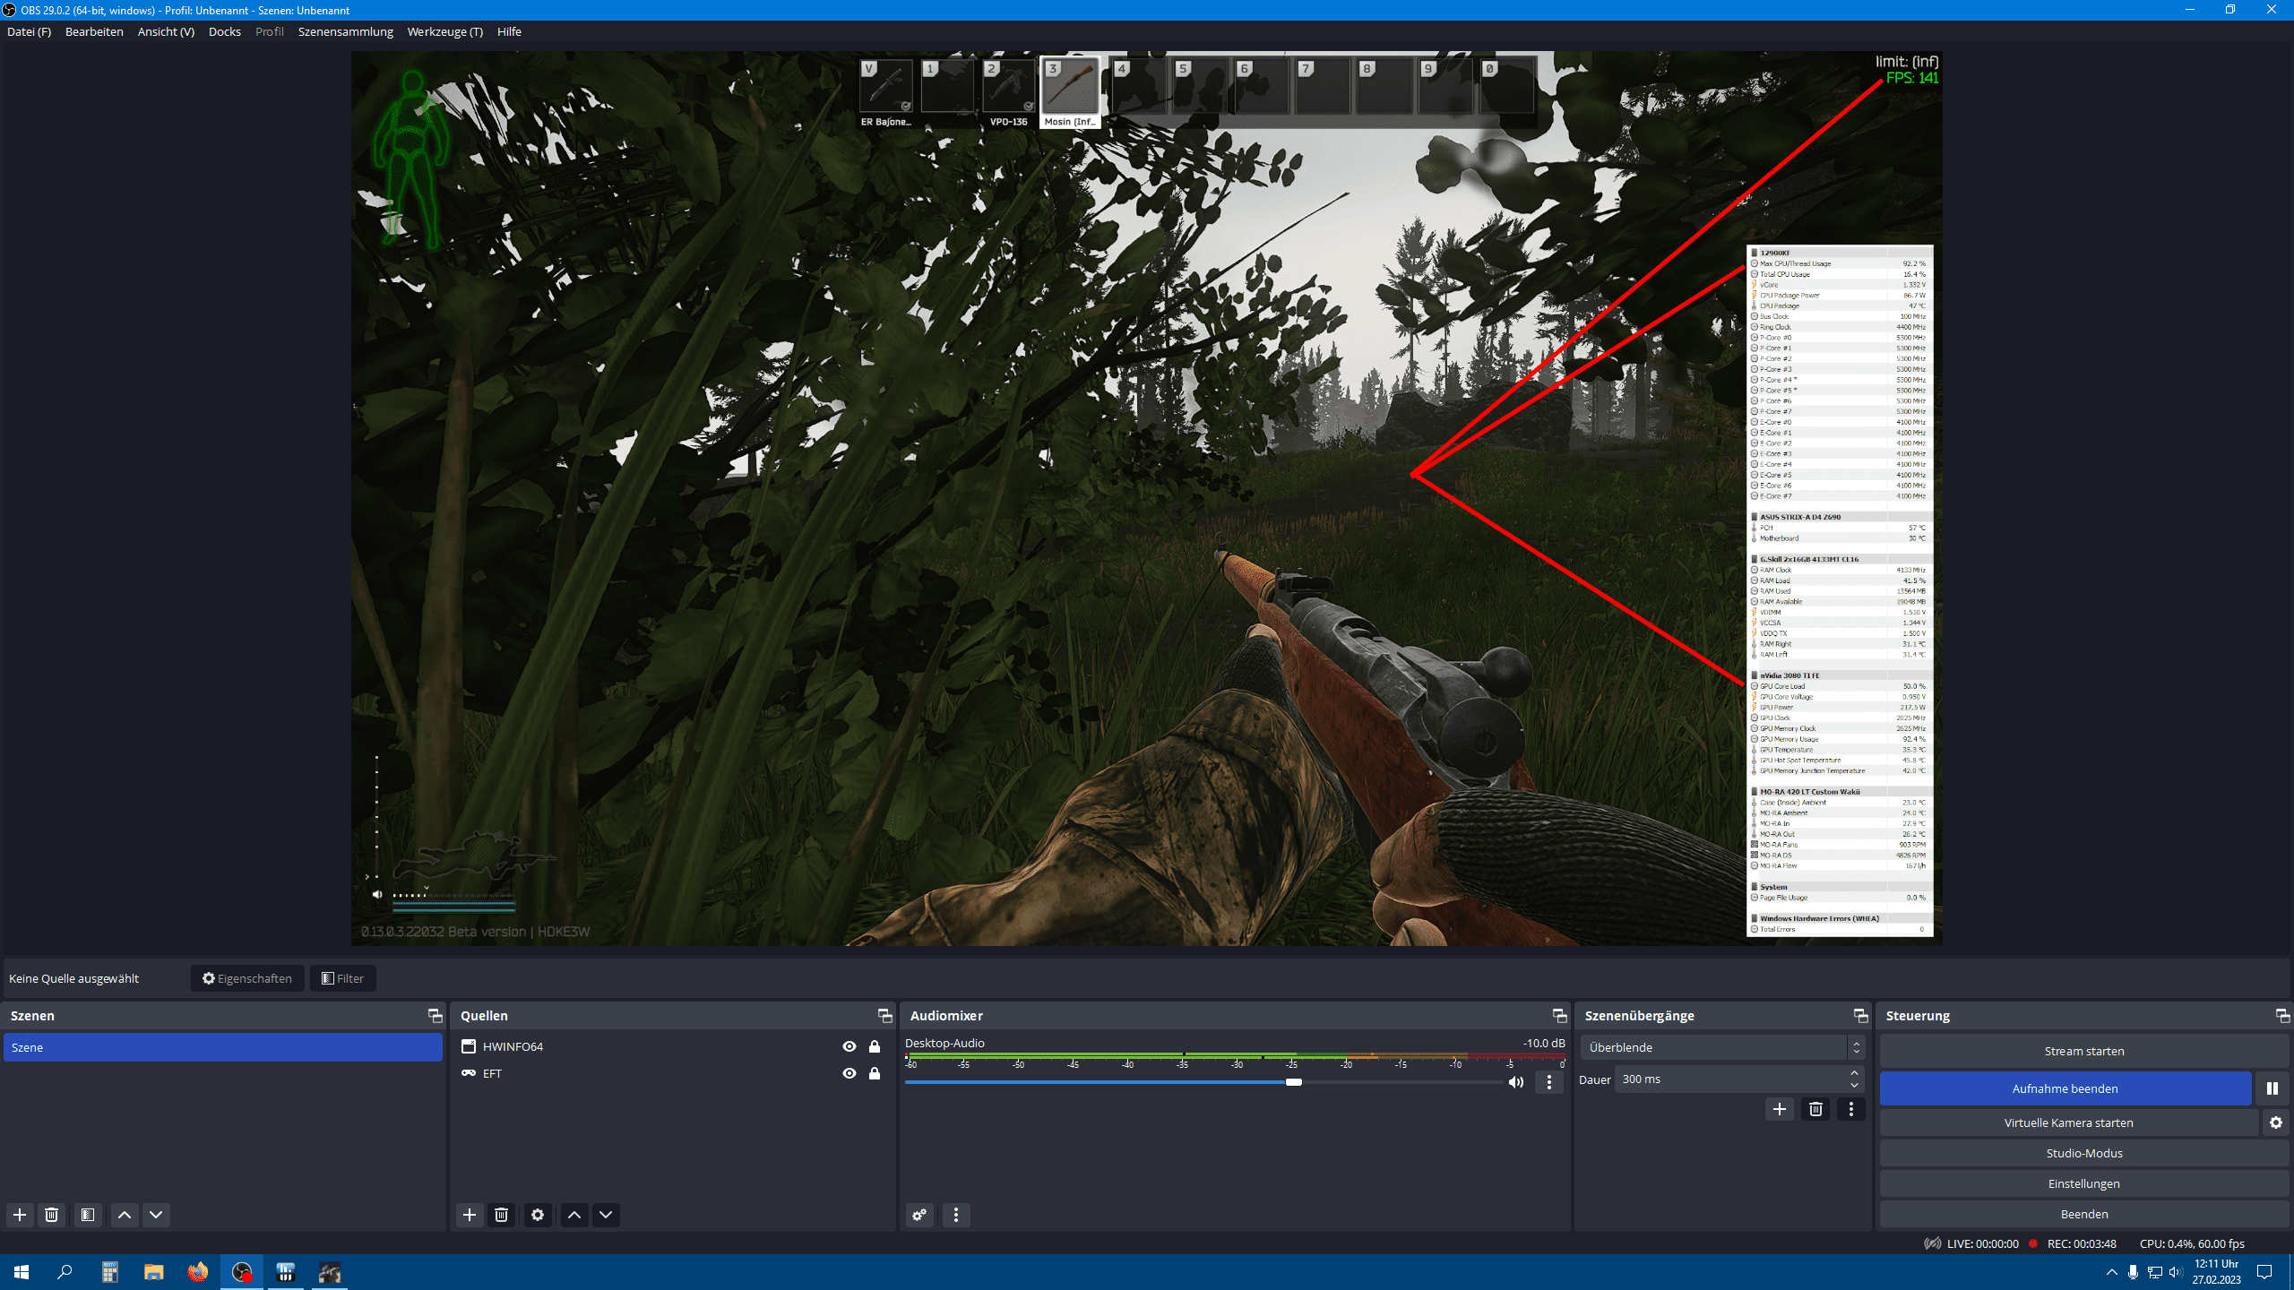Viewport: 2294px width, 1290px height.
Task: Open File Explorer from taskbar
Action: click(154, 1272)
